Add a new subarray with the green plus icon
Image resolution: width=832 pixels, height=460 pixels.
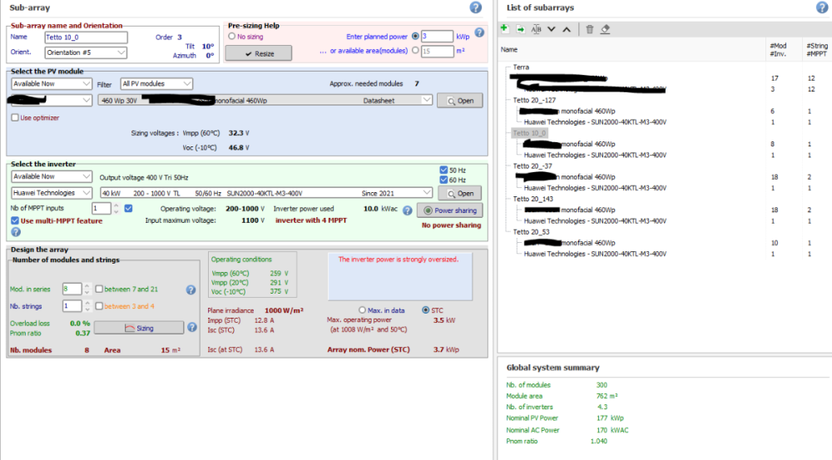[505, 29]
